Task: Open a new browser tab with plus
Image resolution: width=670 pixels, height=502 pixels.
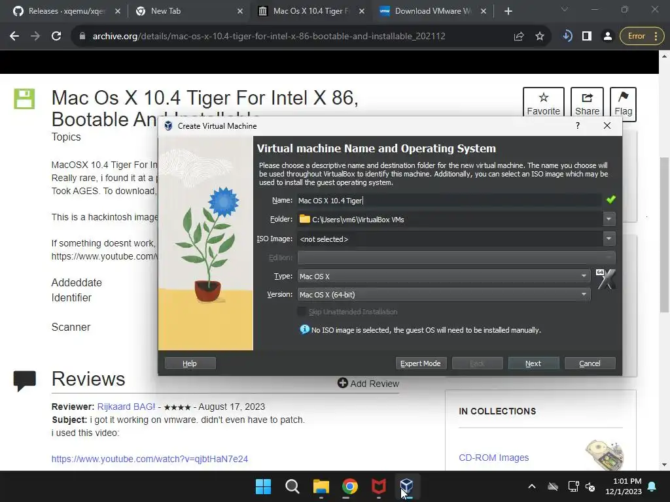Action: click(x=508, y=11)
